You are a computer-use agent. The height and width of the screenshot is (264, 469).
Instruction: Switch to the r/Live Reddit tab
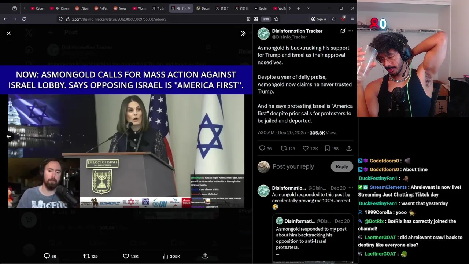pos(81,8)
